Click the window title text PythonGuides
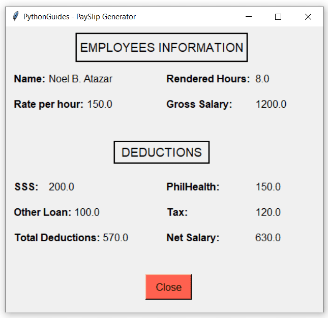Image resolution: width=328 pixels, height=318 pixels. pos(47,17)
